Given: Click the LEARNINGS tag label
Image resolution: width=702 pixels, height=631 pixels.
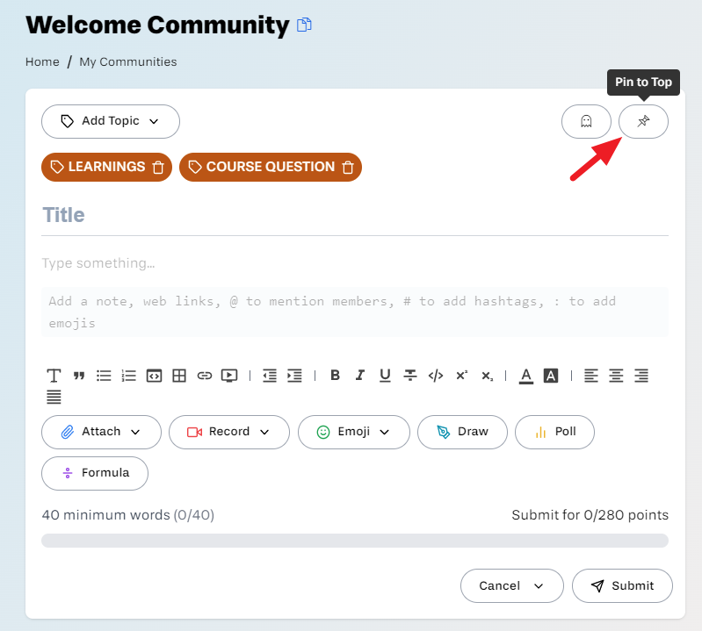Looking at the screenshot, I should click(106, 167).
